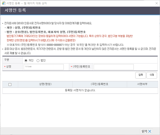The width and height of the screenshot is (160, 135).
Task: Click the red 법인등기기록 warning text line
Action: [x=70, y=36]
